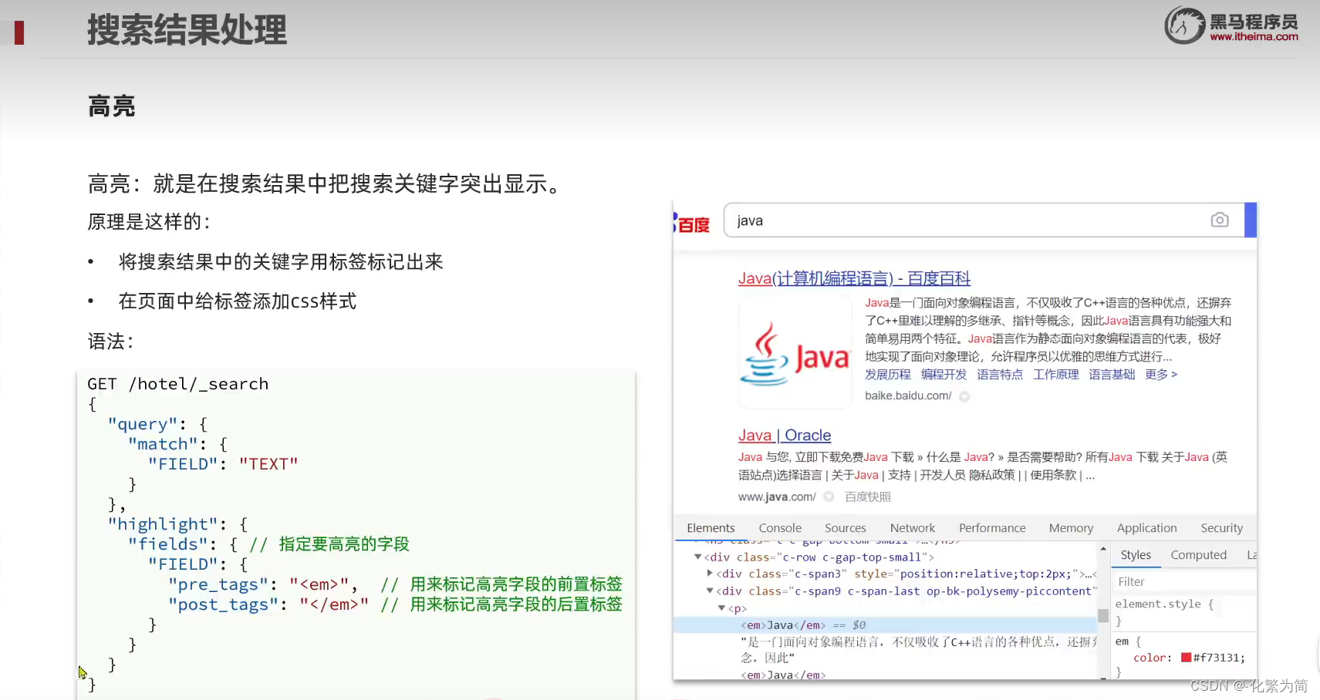This screenshot has width=1320, height=700.
Task: Click the 更多 > link
Action: coord(1161,375)
